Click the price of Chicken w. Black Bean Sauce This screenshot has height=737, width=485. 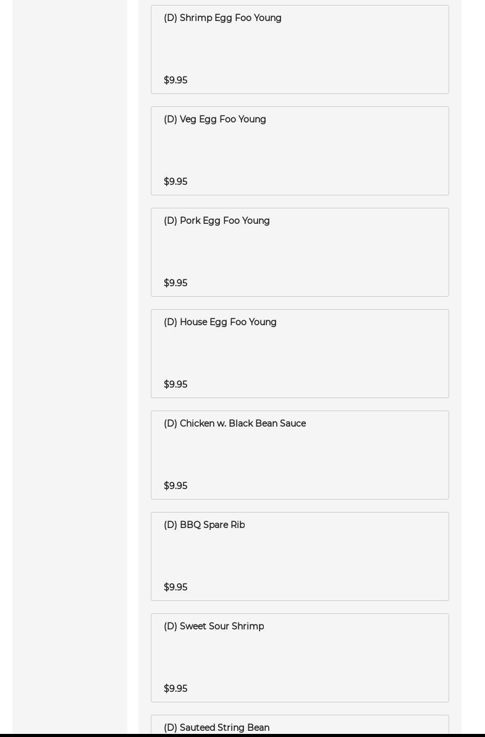[175, 486]
